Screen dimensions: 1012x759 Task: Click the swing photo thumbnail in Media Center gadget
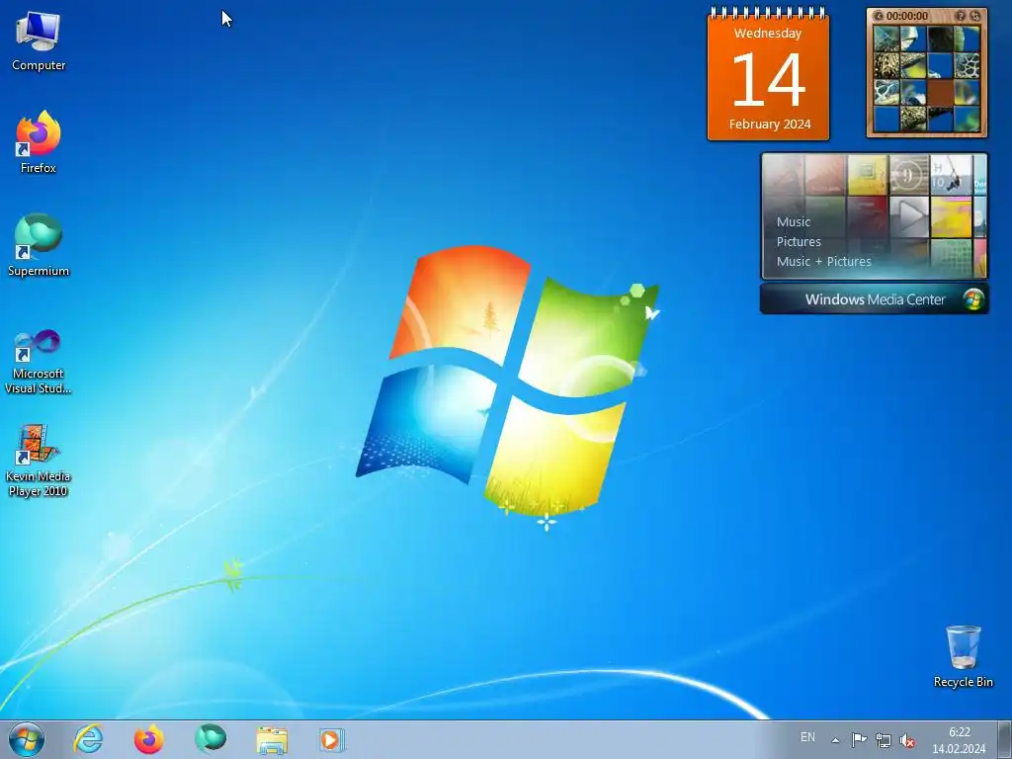(951, 175)
